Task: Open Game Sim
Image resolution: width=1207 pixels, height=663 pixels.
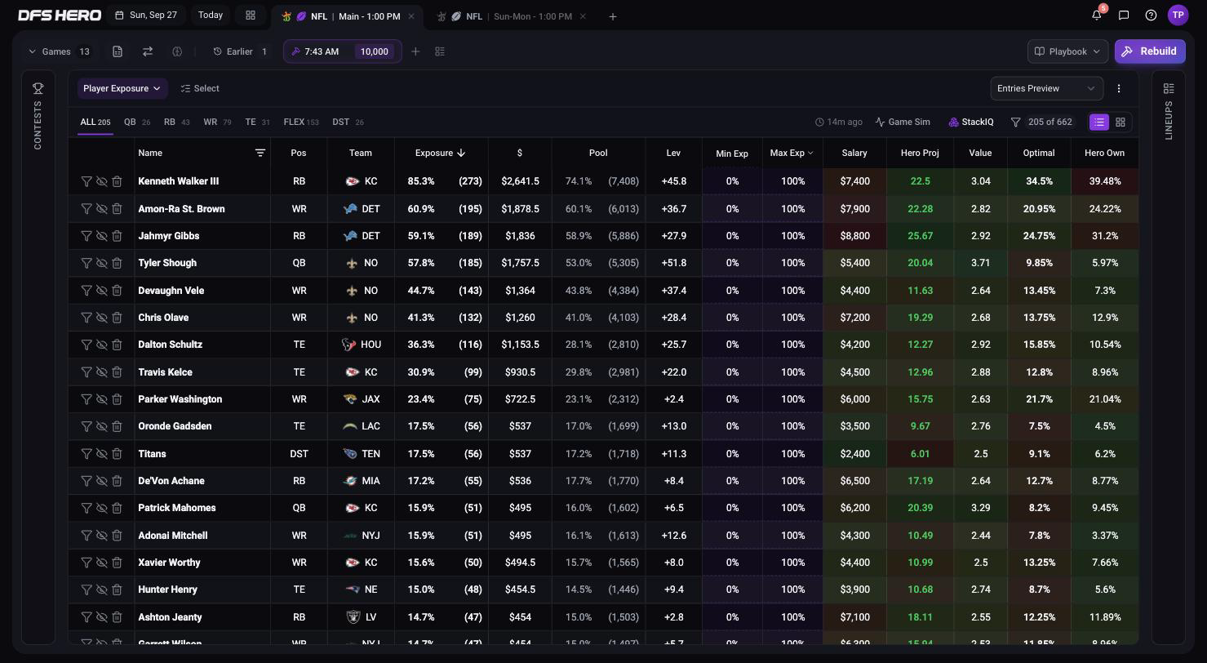Action: pos(903,122)
